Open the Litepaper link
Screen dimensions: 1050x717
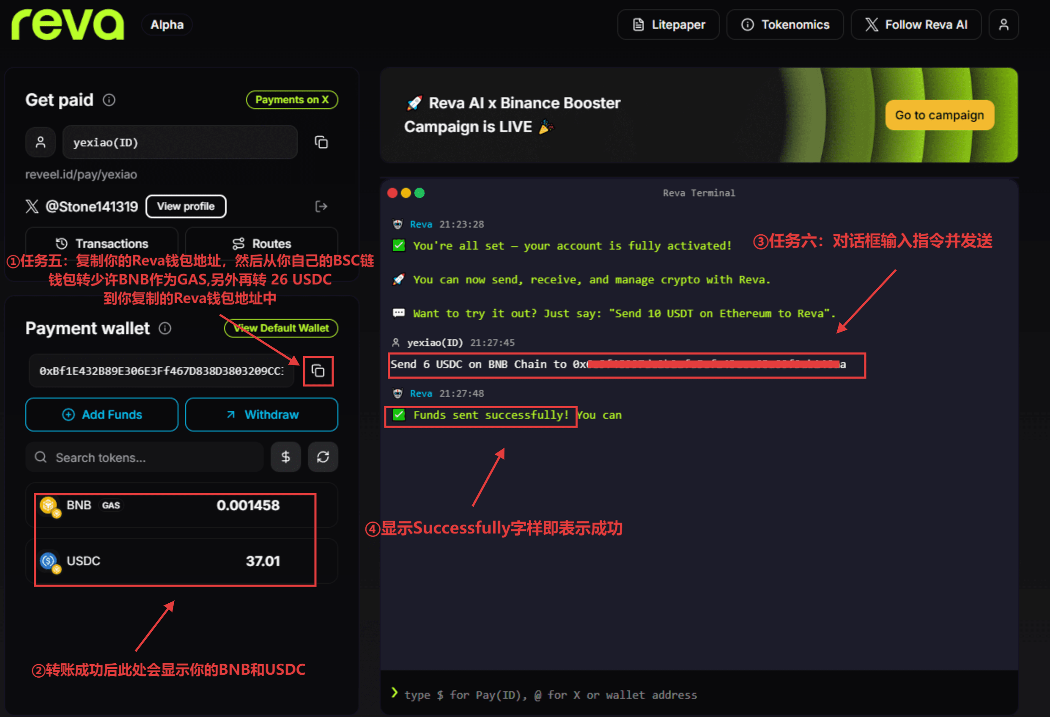click(668, 25)
